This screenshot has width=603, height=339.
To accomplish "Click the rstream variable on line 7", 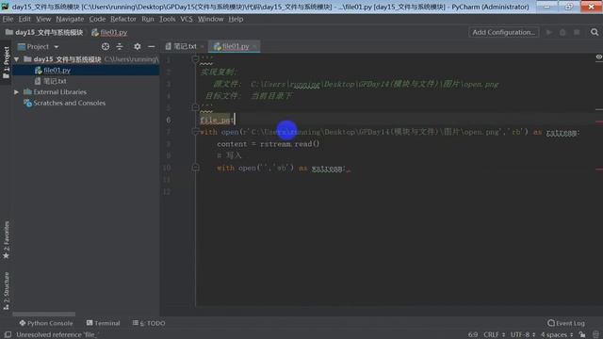I will tap(562, 132).
